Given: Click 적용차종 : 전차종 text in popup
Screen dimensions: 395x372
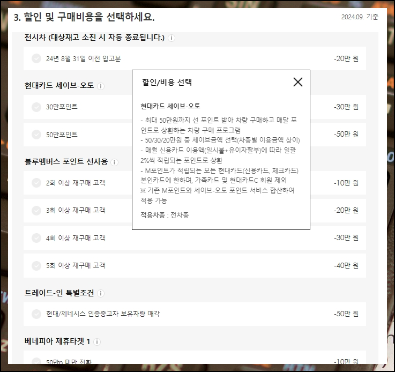Looking at the screenshot, I should (165, 215).
